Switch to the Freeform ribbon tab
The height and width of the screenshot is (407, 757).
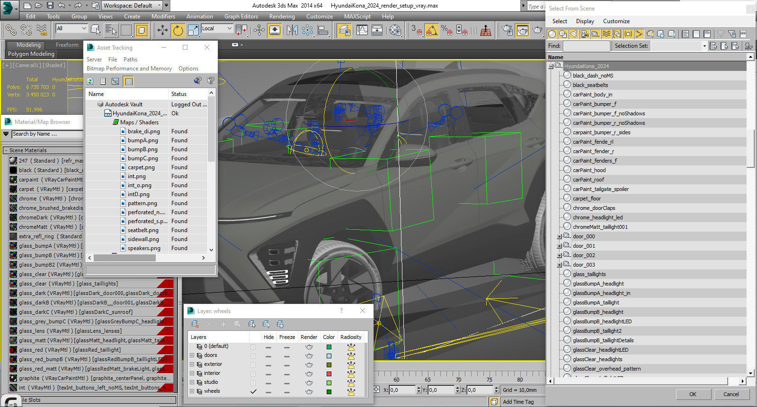coord(67,45)
